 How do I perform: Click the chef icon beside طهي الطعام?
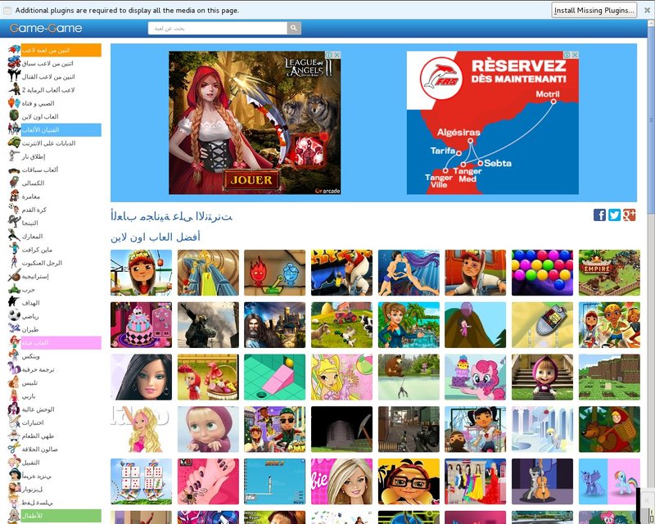coord(14,436)
